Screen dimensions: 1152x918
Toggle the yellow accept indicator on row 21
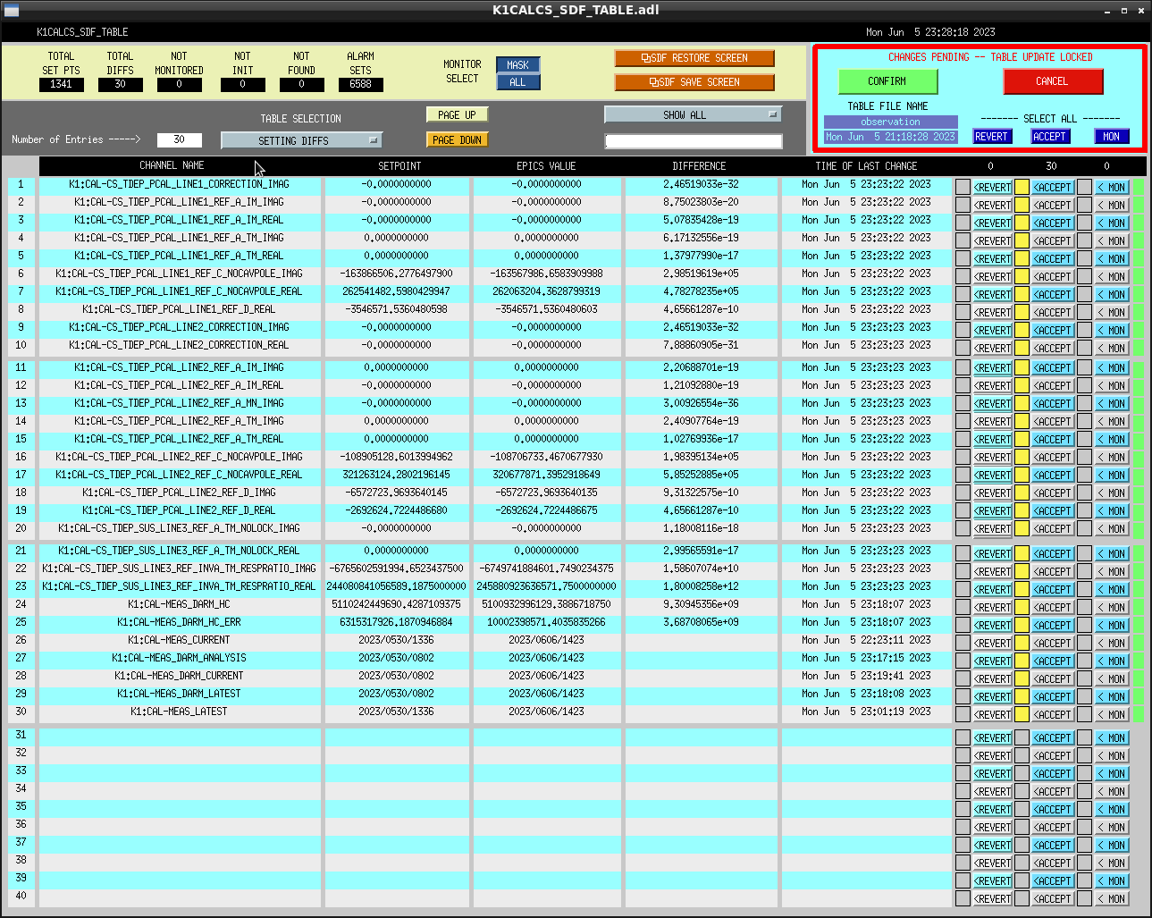pyautogui.click(x=1022, y=554)
